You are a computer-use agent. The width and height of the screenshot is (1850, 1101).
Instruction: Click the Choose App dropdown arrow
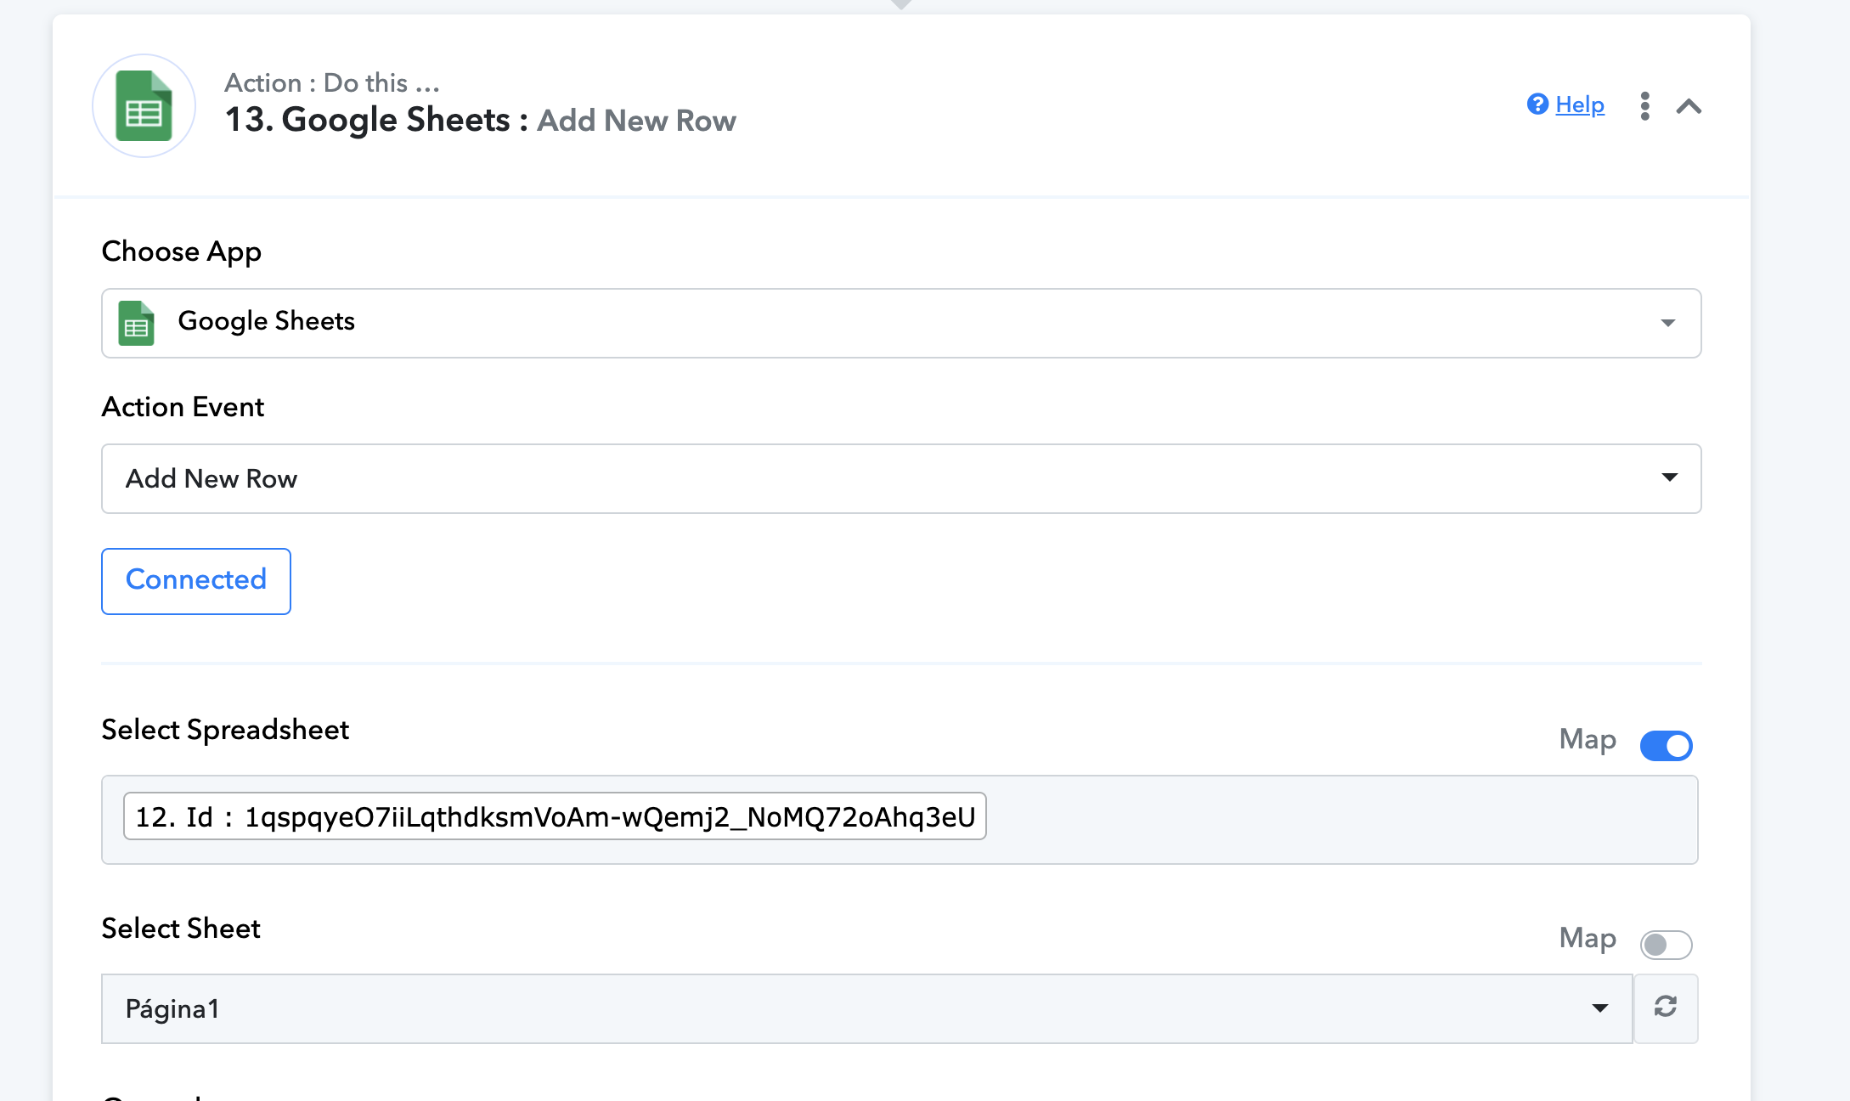tap(1668, 323)
